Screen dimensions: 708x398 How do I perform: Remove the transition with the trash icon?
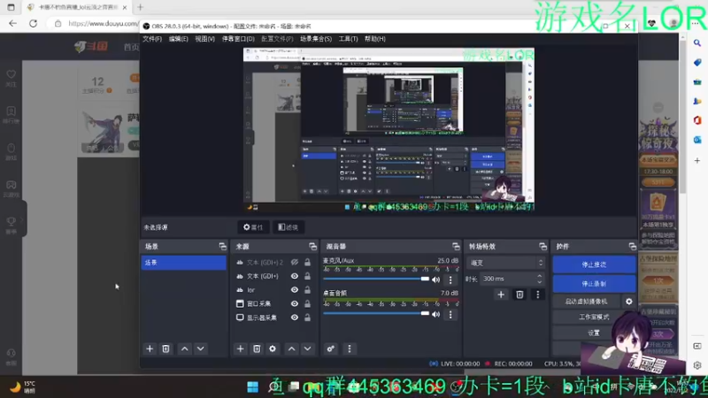click(x=519, y=295)
